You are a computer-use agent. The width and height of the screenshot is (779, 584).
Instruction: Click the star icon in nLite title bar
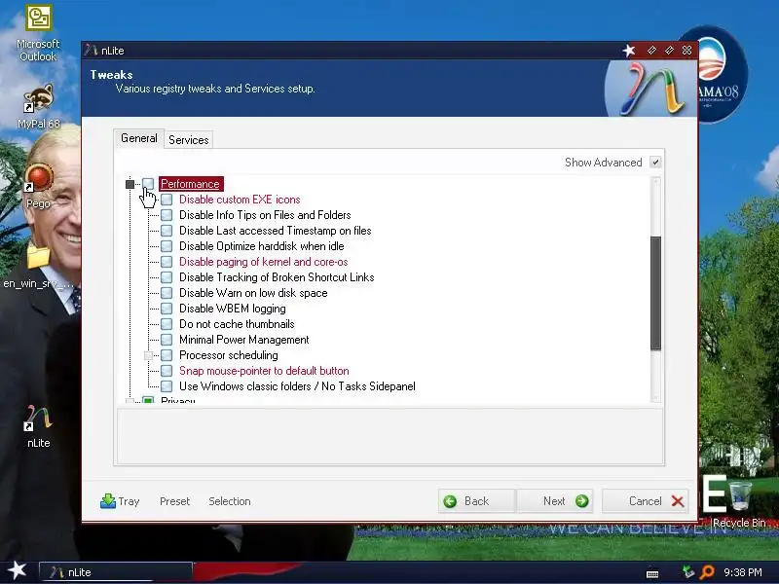(x=629, y=51)
